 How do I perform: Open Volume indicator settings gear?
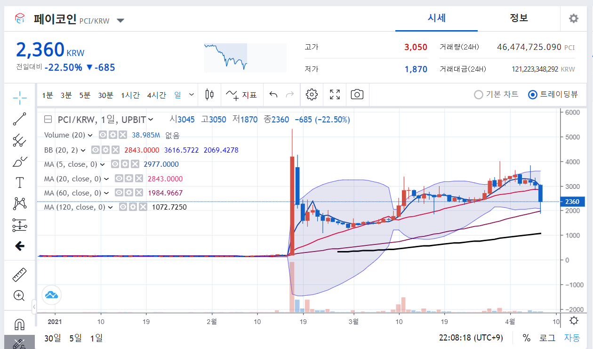(x=112, y=135)
